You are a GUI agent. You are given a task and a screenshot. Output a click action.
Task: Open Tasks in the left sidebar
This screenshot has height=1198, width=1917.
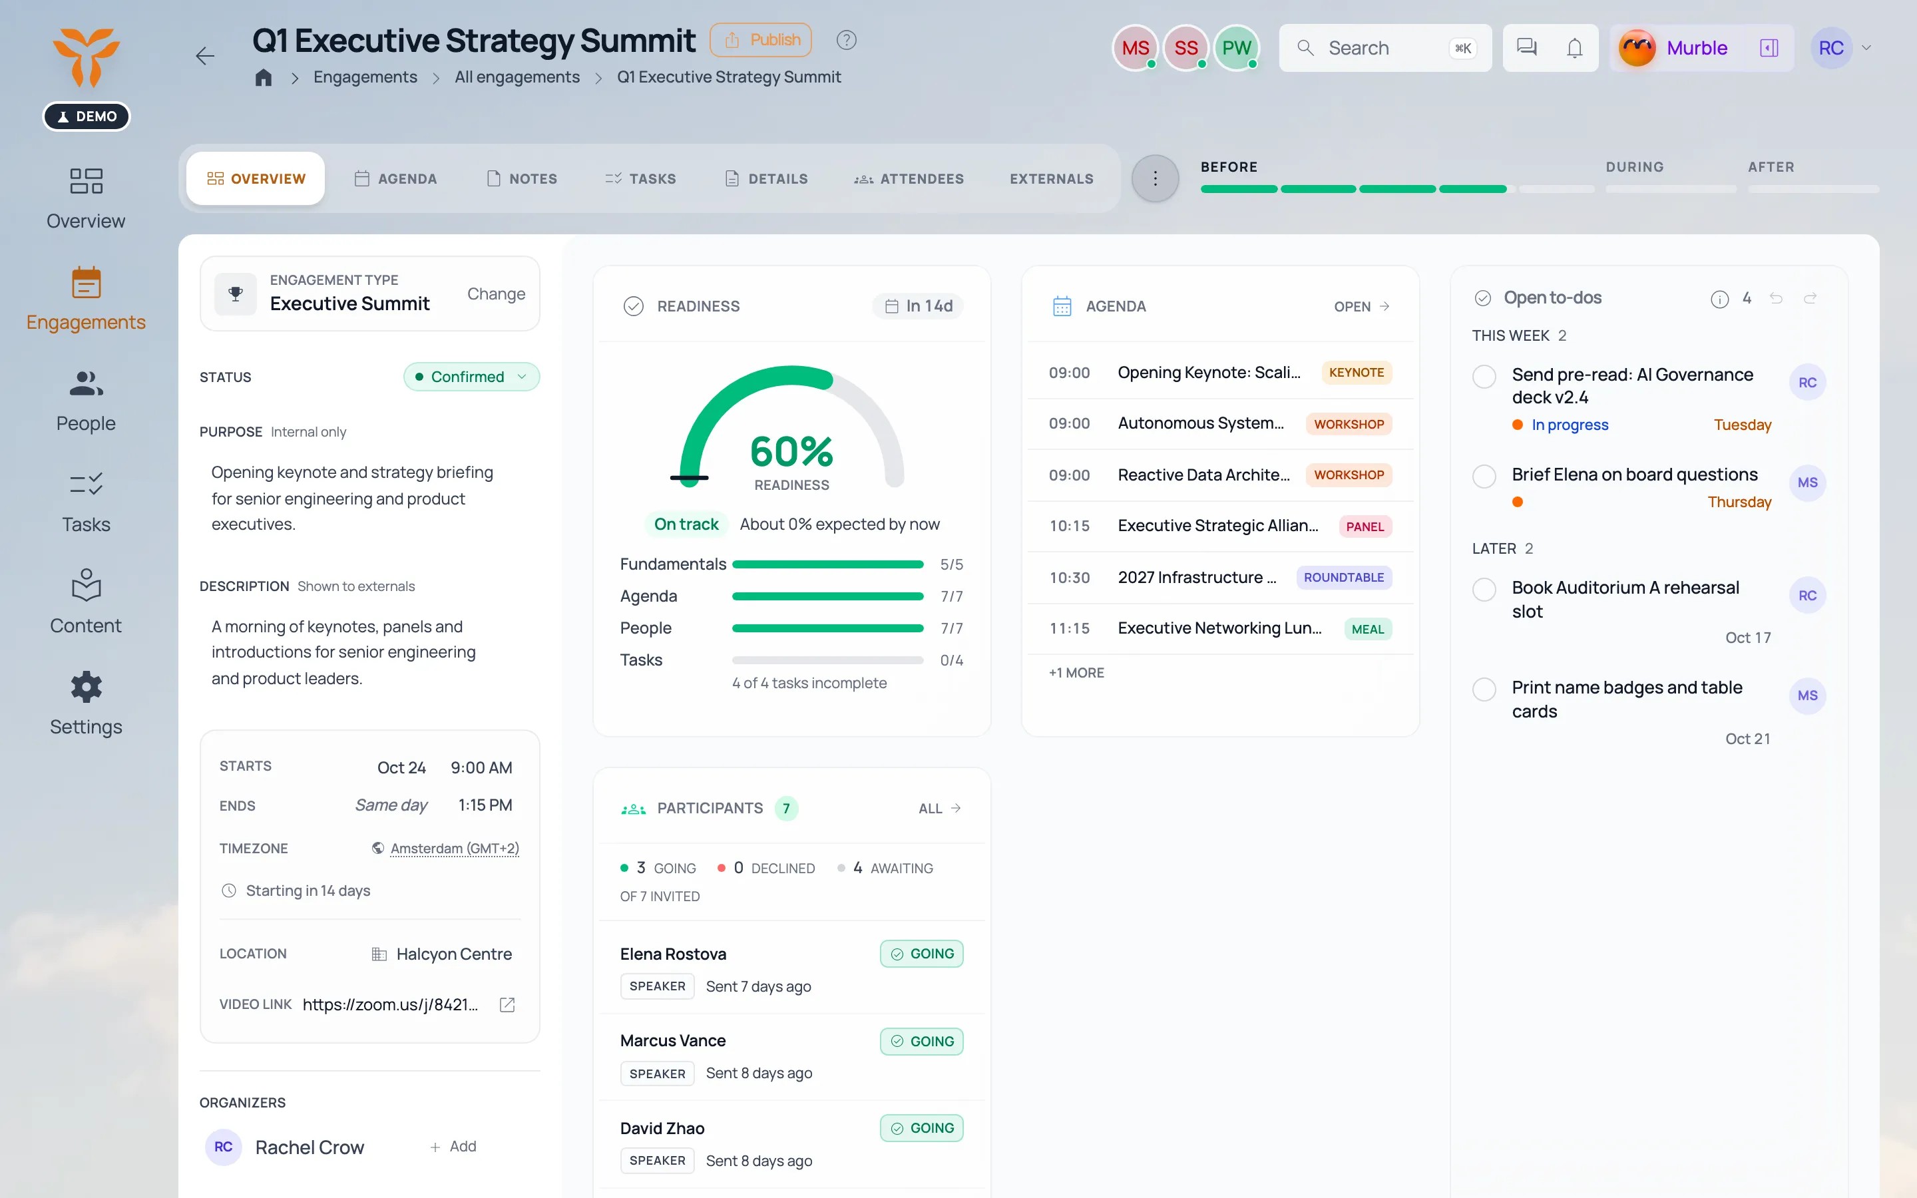click(x=86, y=502)
